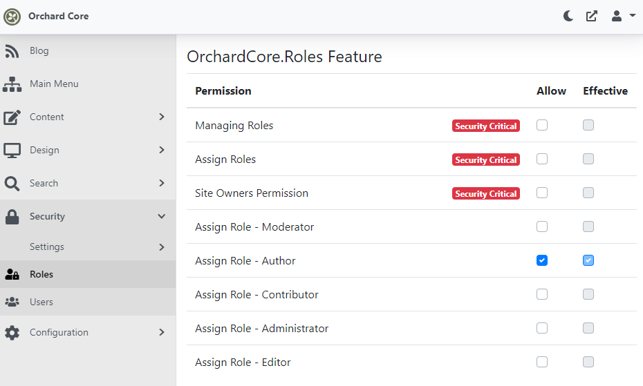Image resolution: width=643 pixels, height=386 pixels.
Task: Click the Effective column header
Action: point(605,91)
